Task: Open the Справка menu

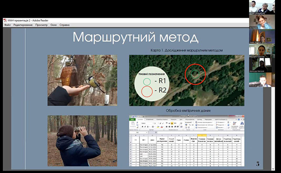Action: pos(64,25)
